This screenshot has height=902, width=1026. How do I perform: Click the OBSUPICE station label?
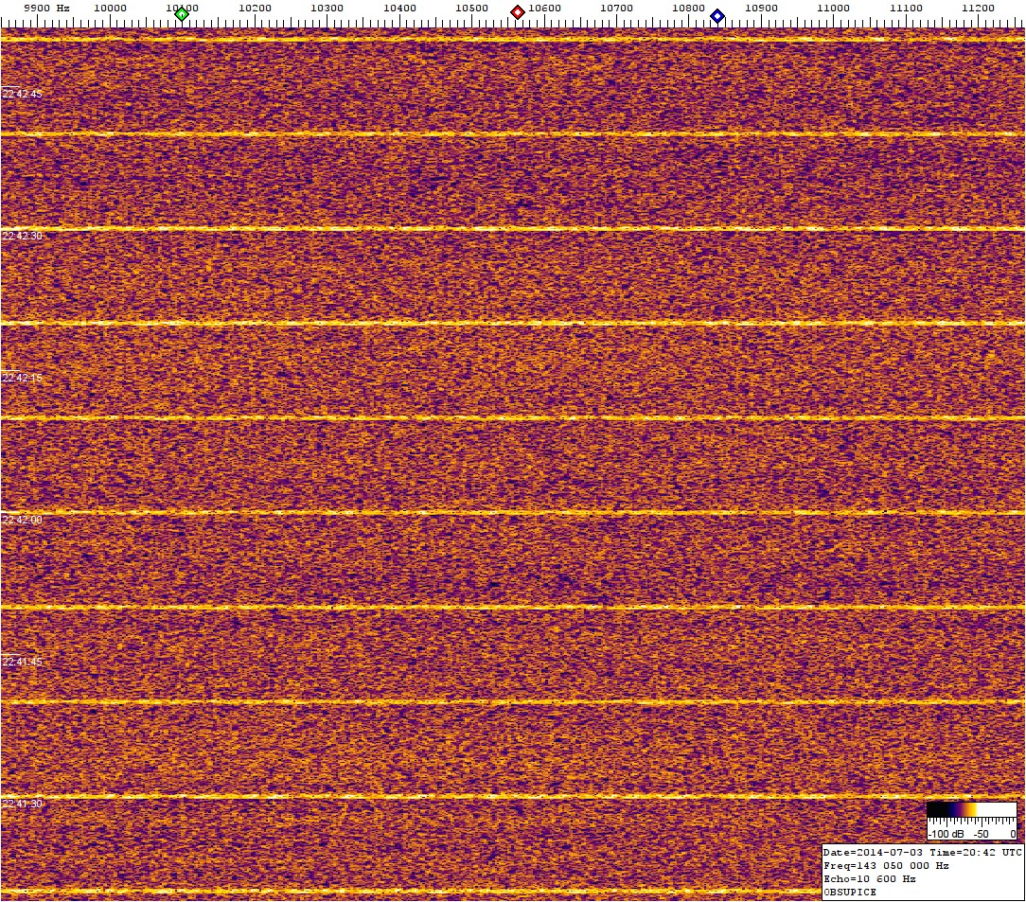[x=850, y=892]
